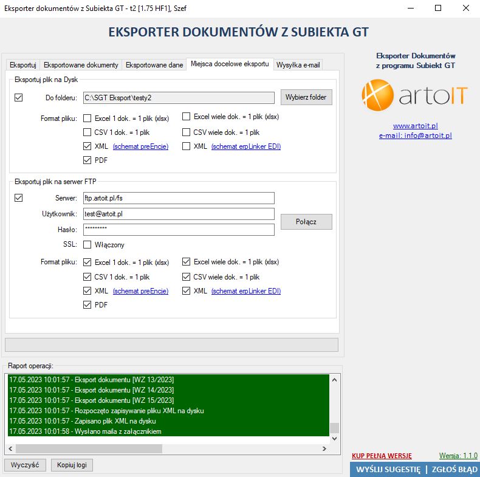Enable disk Excel 1 dok. = 1 plik (xlsx)
The width and height of the screenshot is (480, 477).
87,118
